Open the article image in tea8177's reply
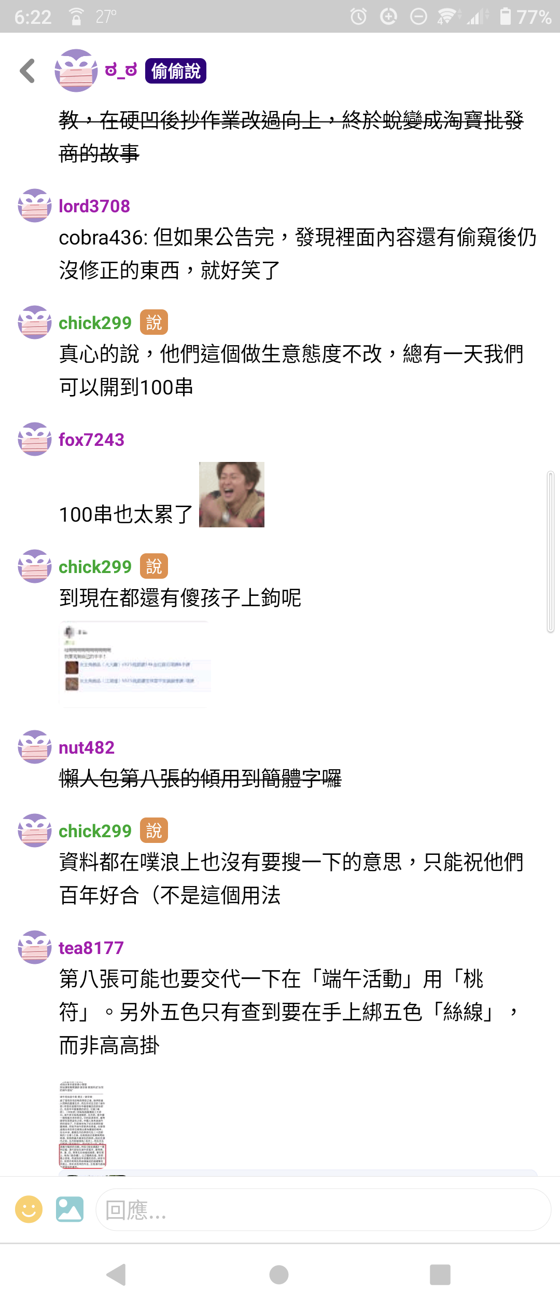 (82, 1125)
